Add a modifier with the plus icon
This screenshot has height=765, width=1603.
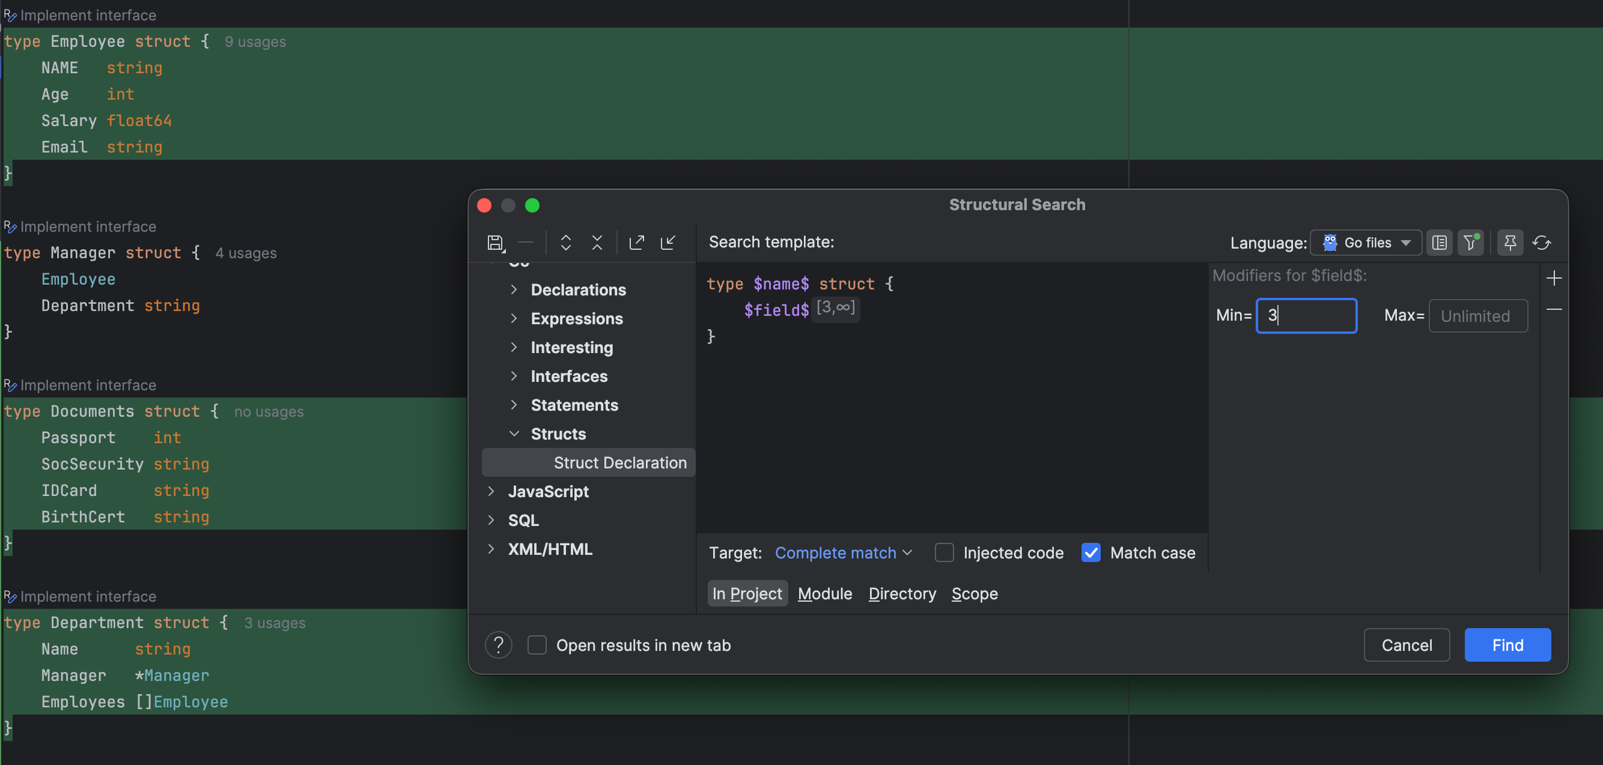click(1554, 278)
